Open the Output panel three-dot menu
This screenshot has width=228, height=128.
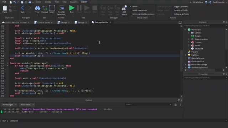[x=181, y=105]
